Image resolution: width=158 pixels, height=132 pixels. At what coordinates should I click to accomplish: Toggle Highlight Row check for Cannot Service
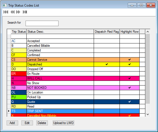click(129, 60)
